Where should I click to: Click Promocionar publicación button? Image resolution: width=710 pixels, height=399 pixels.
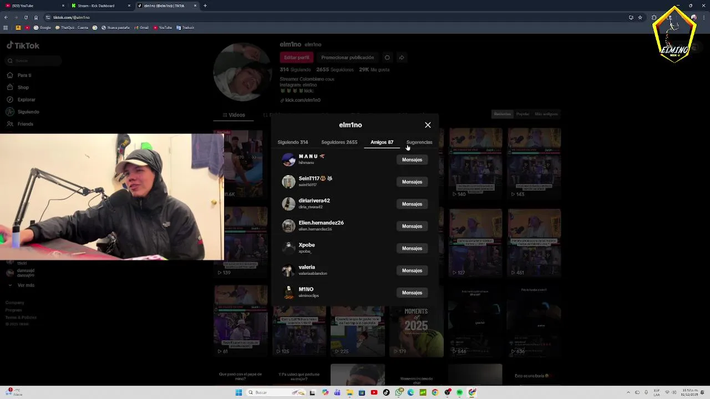[x=347, y=58]
